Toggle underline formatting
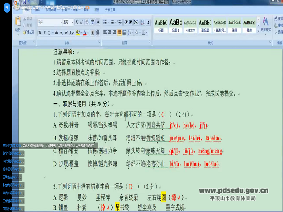The width and height of the screenshot is (283, 212). 50,32
